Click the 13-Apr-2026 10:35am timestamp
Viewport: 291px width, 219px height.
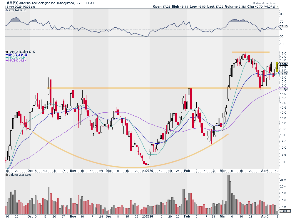coord(20,7)
